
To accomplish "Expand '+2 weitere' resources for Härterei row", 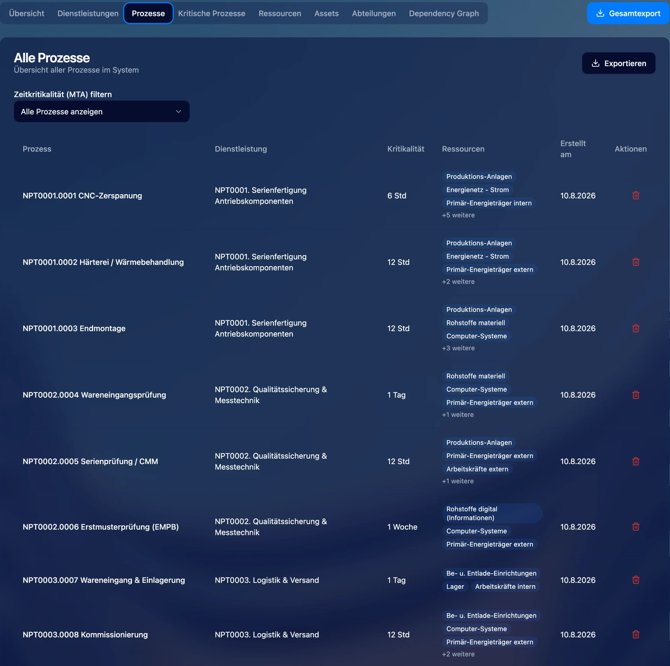I will 458,282.
